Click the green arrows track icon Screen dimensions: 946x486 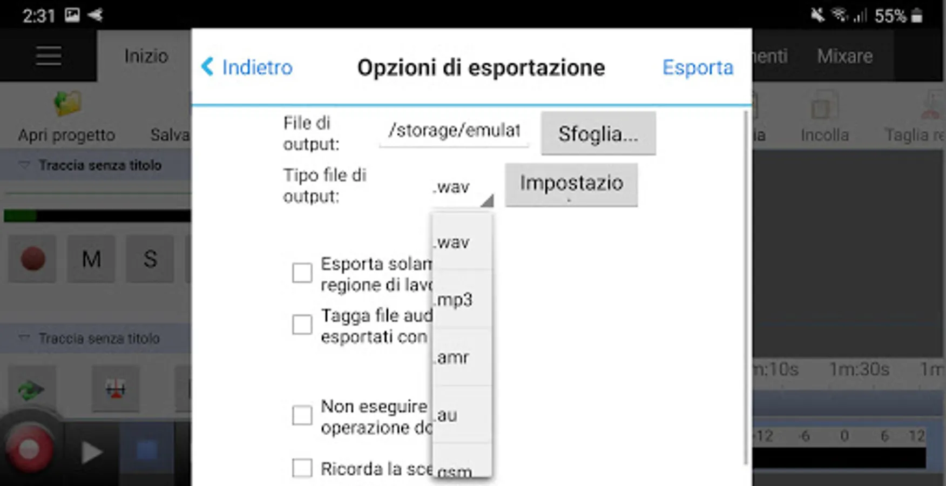coord(31,389)
